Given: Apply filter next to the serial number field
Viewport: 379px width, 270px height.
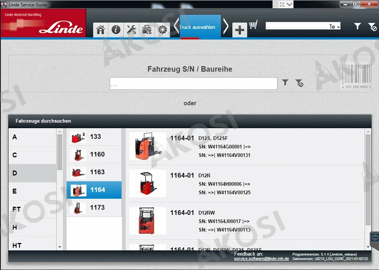Looking at the screenshot, I should click(285, 83).
